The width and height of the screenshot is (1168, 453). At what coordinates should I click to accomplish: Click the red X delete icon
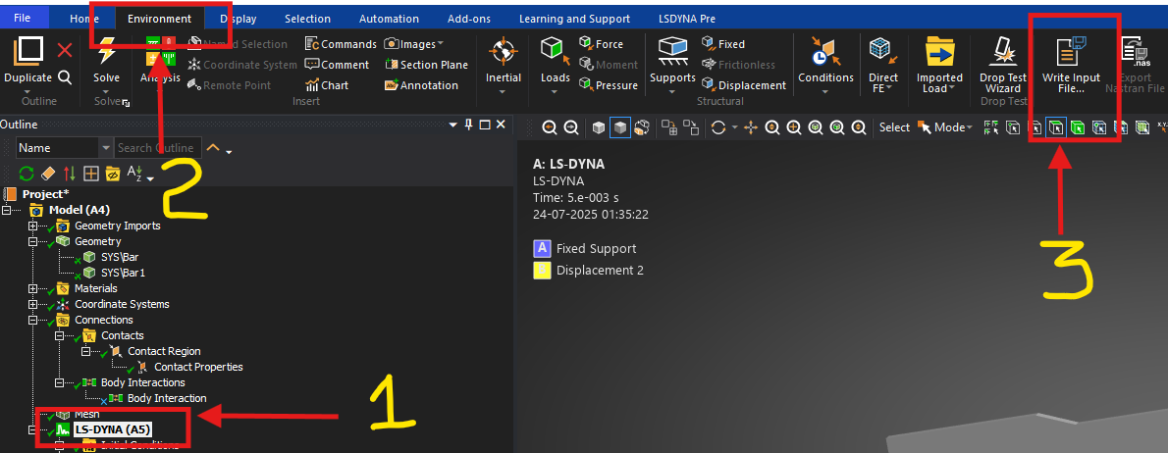(x=65, y=50)
